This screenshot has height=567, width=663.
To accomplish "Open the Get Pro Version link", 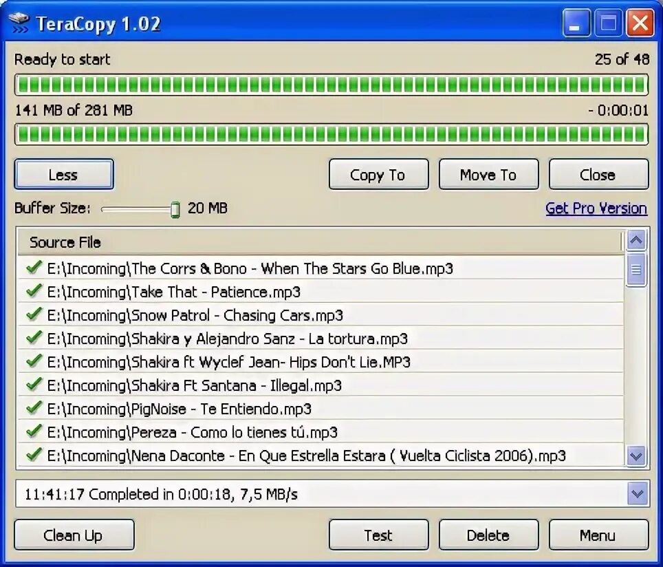I will 596,208.
